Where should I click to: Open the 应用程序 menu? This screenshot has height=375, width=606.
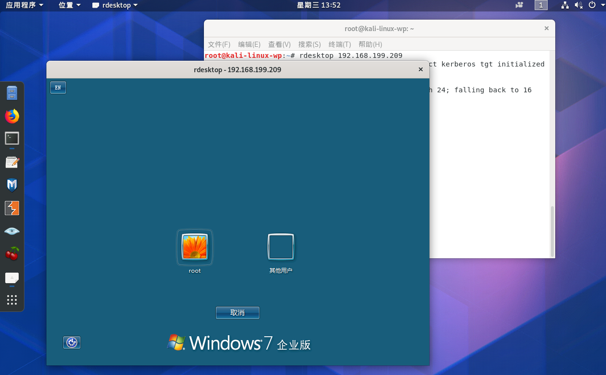coord(24,5)
